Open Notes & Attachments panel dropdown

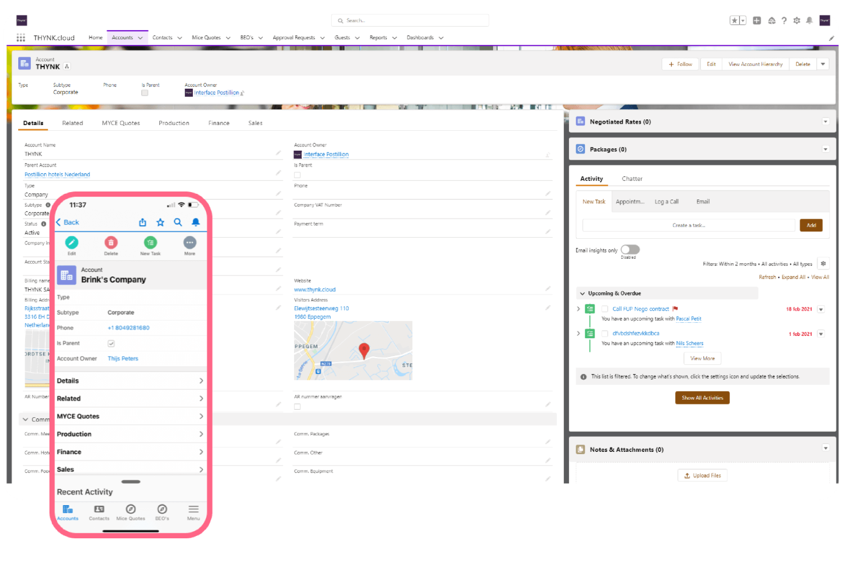click(826, 448)
